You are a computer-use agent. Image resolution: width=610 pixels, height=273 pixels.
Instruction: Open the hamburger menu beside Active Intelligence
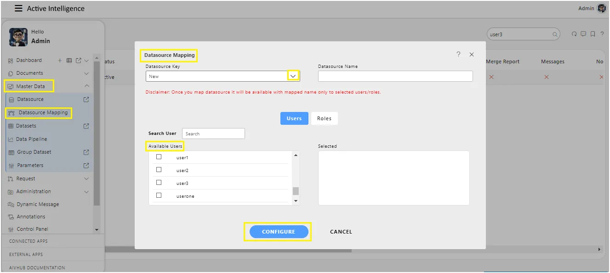[18, 8]
